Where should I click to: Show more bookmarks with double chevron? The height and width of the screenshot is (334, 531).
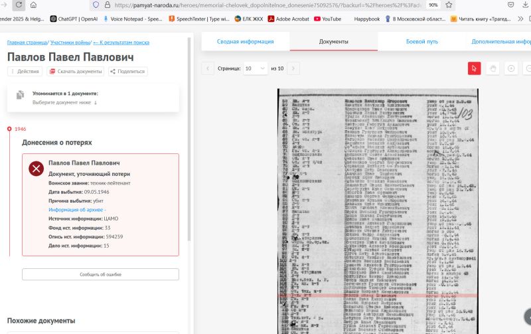520,19
